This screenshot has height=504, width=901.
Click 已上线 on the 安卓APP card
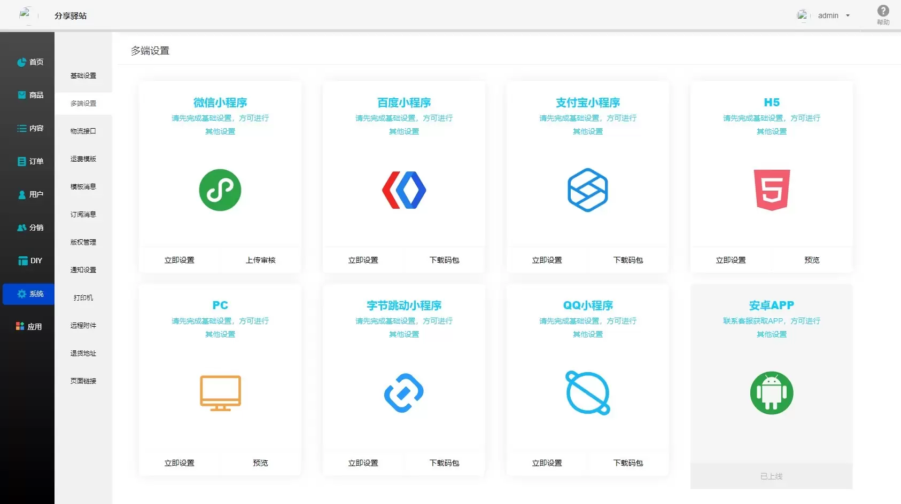(x=772, y=476)
